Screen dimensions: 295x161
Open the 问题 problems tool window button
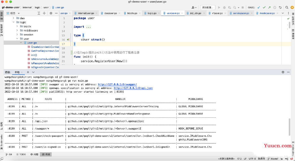click(34, 155)
